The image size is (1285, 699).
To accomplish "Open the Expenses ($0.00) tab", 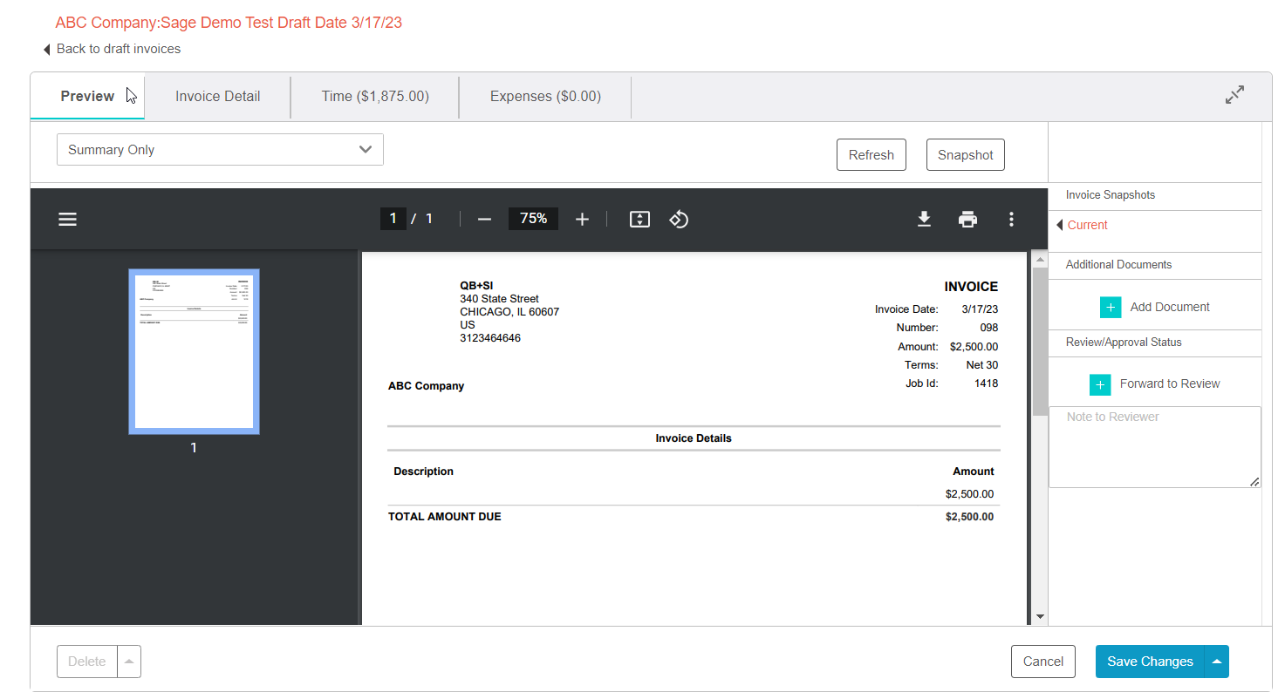I will (545, 96).
